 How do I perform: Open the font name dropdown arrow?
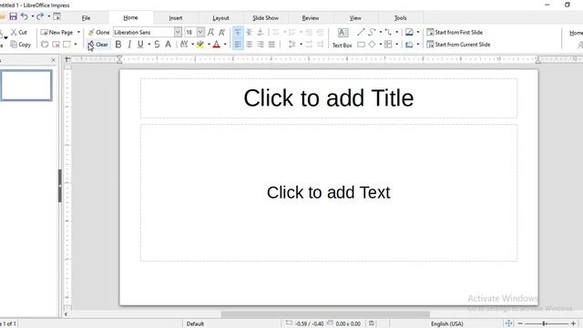click(178, 33)
